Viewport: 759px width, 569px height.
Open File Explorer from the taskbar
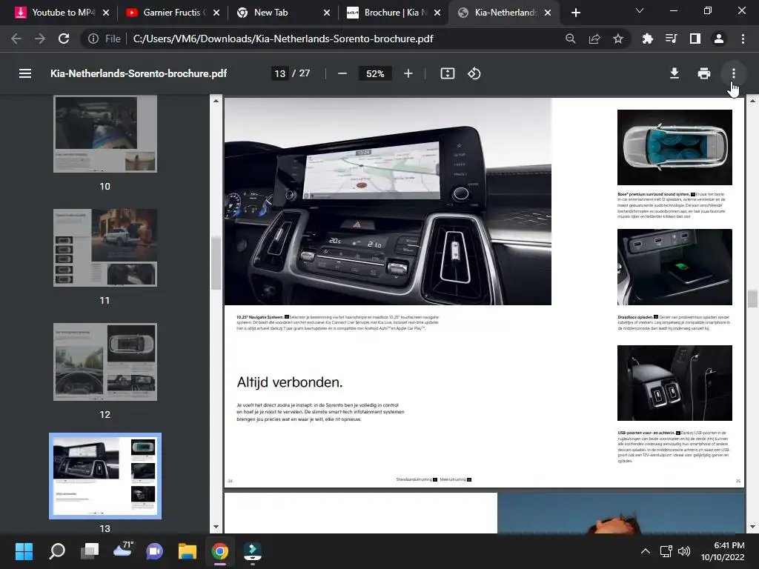tap(188, 551)
